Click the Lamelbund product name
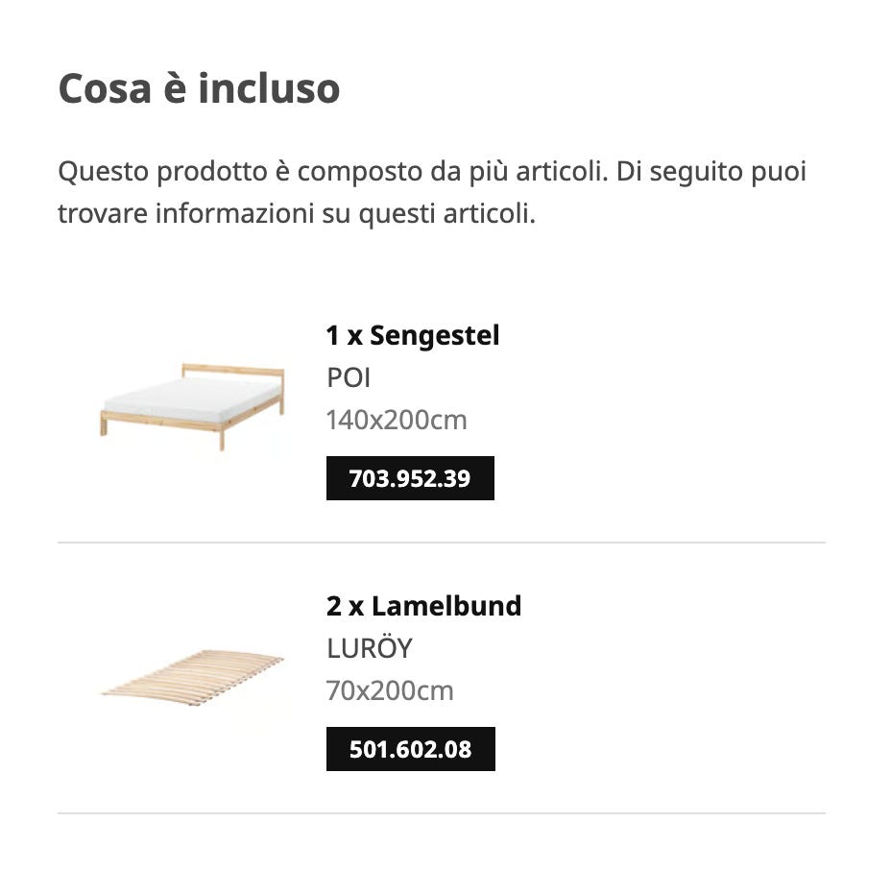Screen dimensions: 891x870 coord(446,606)
